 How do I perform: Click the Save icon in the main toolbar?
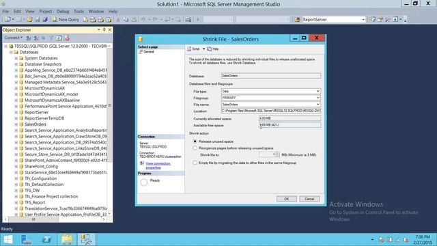tap(38, 20)
